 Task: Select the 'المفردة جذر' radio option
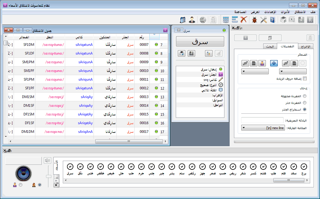(304, 103)
